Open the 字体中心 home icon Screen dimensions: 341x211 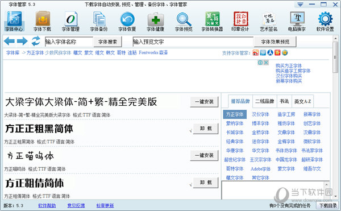coord(14,21)
